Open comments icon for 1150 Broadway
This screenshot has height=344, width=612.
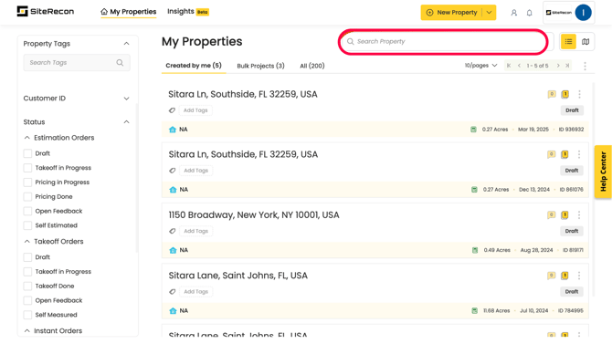pos(551,215)
